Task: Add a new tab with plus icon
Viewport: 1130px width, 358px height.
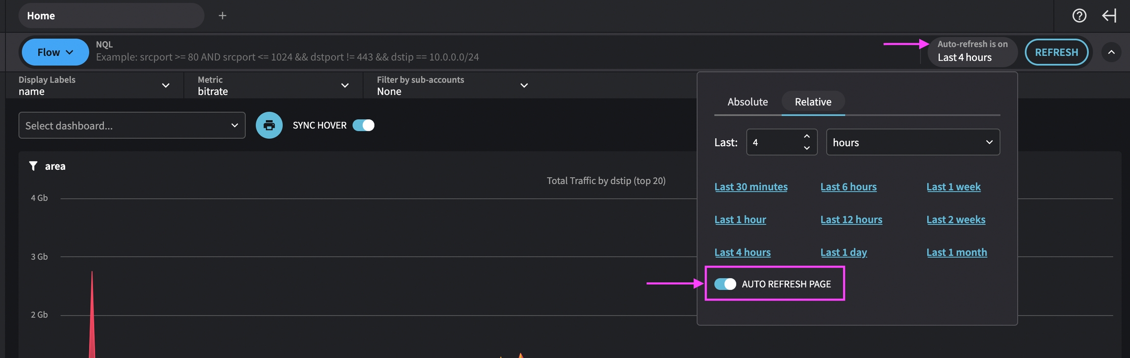Action: coord(222,16)
